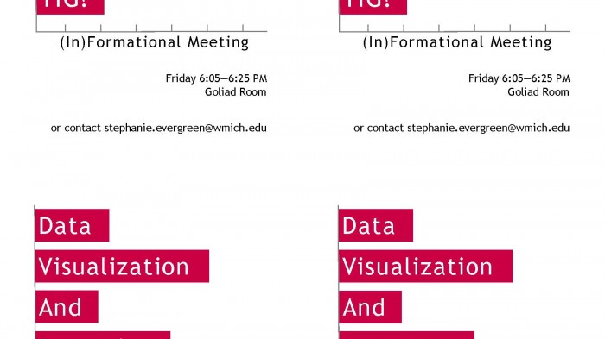Click the left red "Visualization" bar
Screen dimensions: 605x339
click(123, 267)
